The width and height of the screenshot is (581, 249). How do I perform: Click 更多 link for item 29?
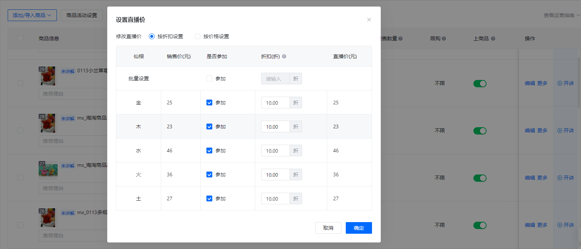[542, 83]
